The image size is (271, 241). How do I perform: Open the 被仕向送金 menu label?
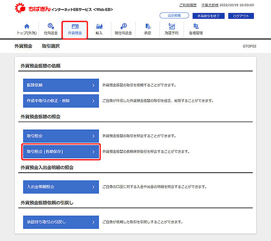pyautogui.click(x=123, y=33)
